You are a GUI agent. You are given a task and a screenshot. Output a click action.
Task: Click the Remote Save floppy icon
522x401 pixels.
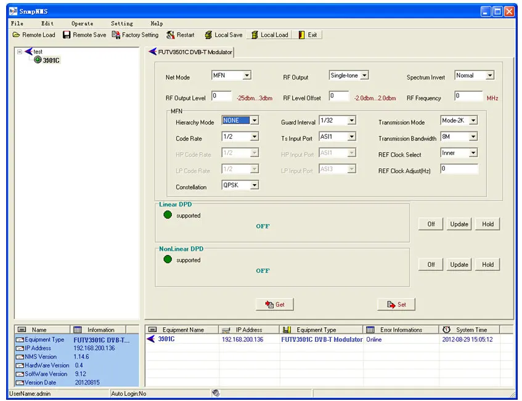tap(67, 35)
